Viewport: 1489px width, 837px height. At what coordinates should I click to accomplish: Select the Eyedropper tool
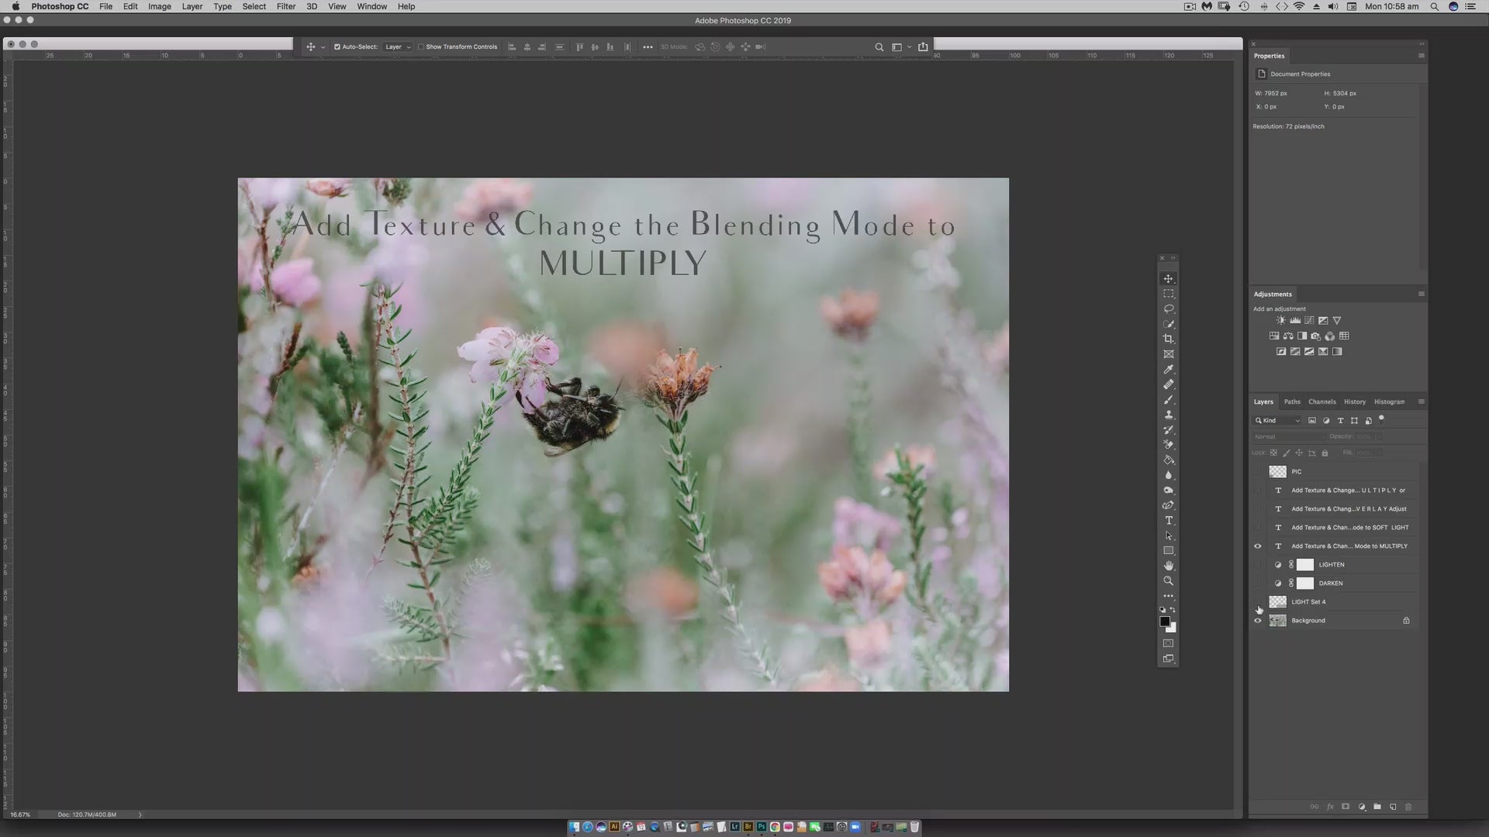click(x=1169, y=369)
